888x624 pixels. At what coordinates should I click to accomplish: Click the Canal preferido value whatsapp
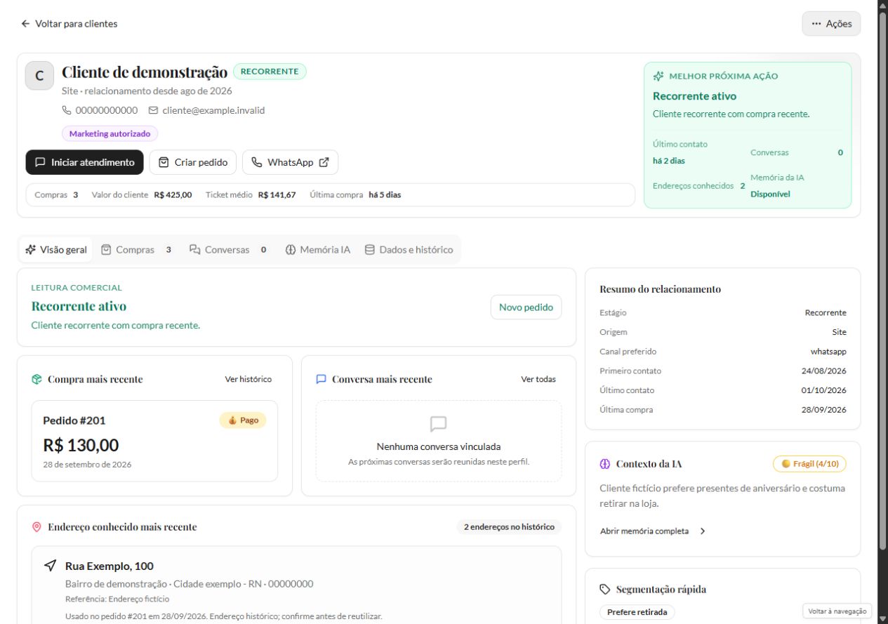828,352
